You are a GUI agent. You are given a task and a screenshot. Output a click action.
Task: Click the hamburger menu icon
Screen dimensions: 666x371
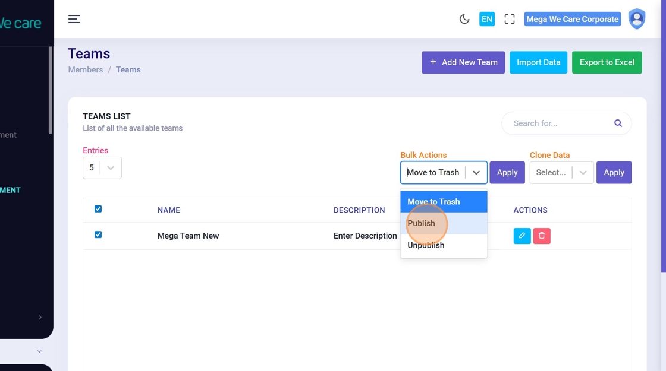(x=74, y=19)
